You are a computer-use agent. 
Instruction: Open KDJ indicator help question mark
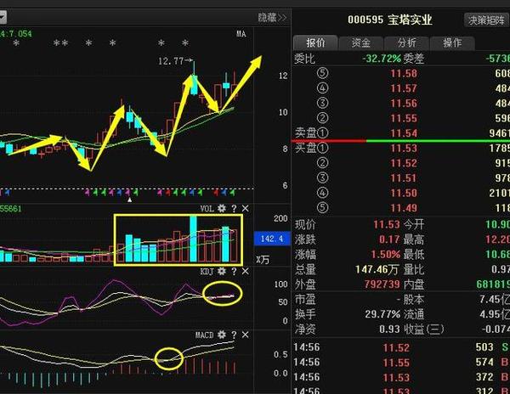(x=234, y=272)
